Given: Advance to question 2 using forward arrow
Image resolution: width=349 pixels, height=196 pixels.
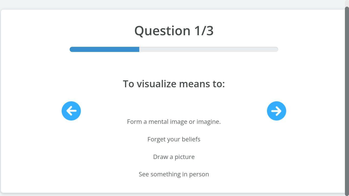Looking at the screenshot, I should (276, 111).
